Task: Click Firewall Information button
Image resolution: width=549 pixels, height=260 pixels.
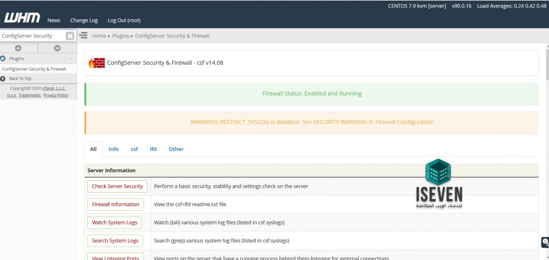Action: (116, 204)
